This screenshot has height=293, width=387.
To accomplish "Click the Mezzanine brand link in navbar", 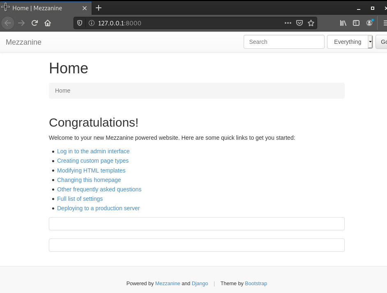I will click(23, 42).
